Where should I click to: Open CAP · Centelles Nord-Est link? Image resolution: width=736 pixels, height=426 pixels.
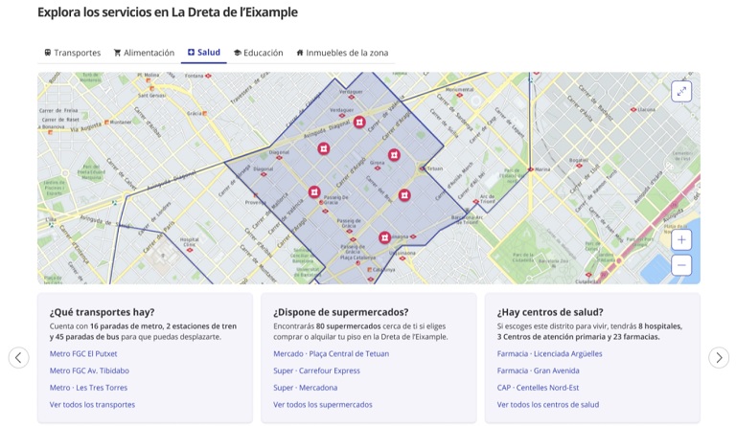pos(538,388)
